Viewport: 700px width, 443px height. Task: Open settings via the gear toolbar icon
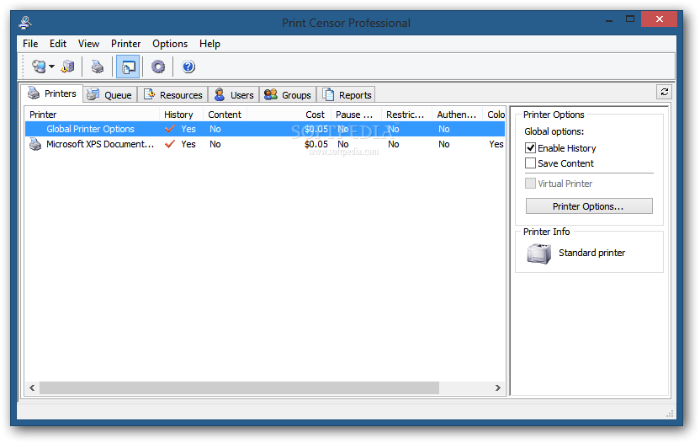(158, 67)
